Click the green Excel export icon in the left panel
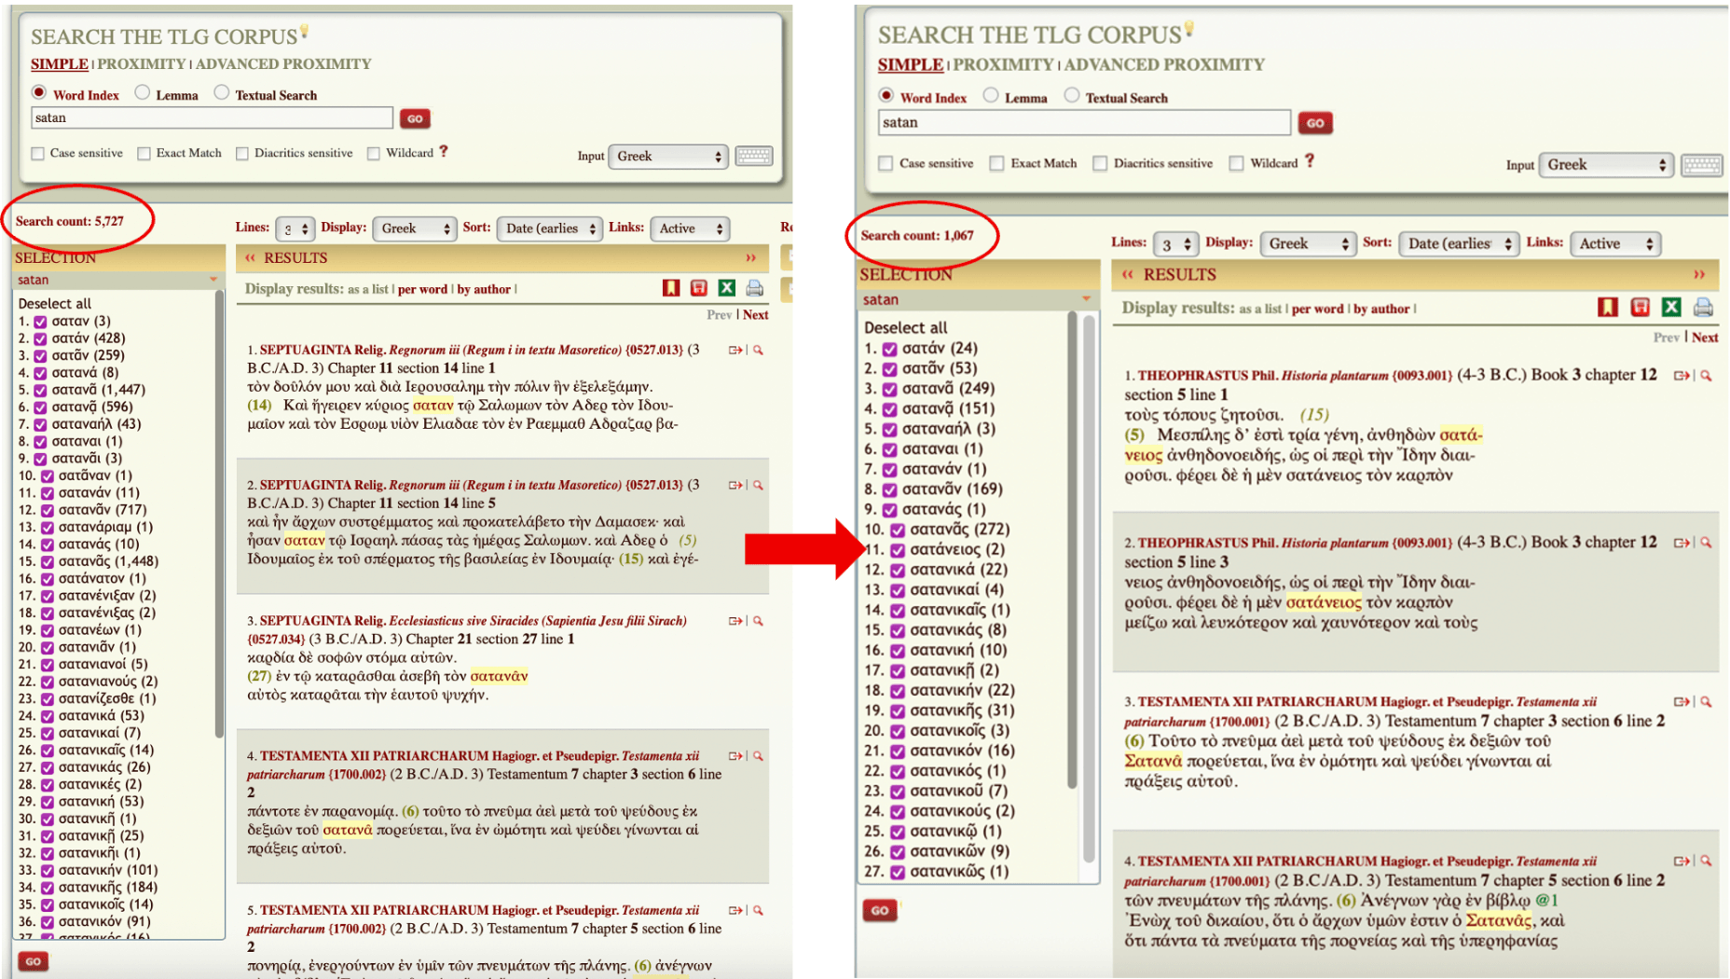The width and height of the screenshot is (1730, 979). [x=726, y=288]
